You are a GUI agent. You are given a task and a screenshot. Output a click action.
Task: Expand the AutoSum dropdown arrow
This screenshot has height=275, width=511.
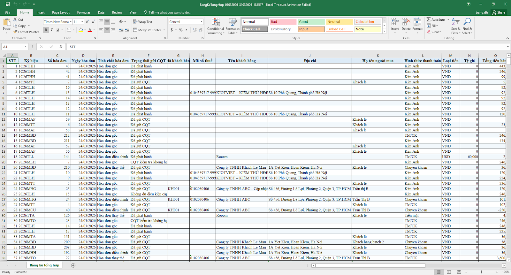[448, 19]
